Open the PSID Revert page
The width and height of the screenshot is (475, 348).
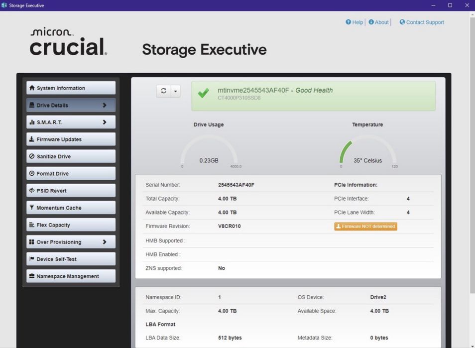click(71, 191)
